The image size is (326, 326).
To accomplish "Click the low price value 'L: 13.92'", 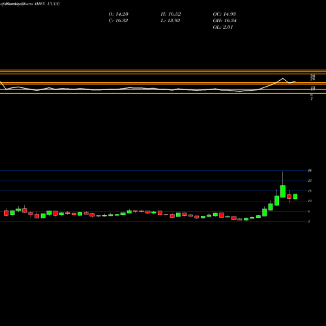I will pyautogui.click(x=170, y=21).
